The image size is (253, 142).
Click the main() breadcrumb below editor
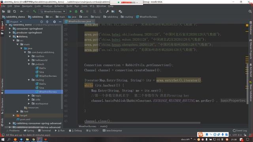click(104, 126)
